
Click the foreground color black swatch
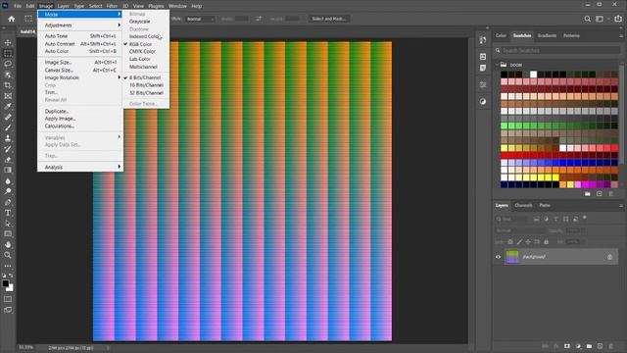tap(5, 283)
